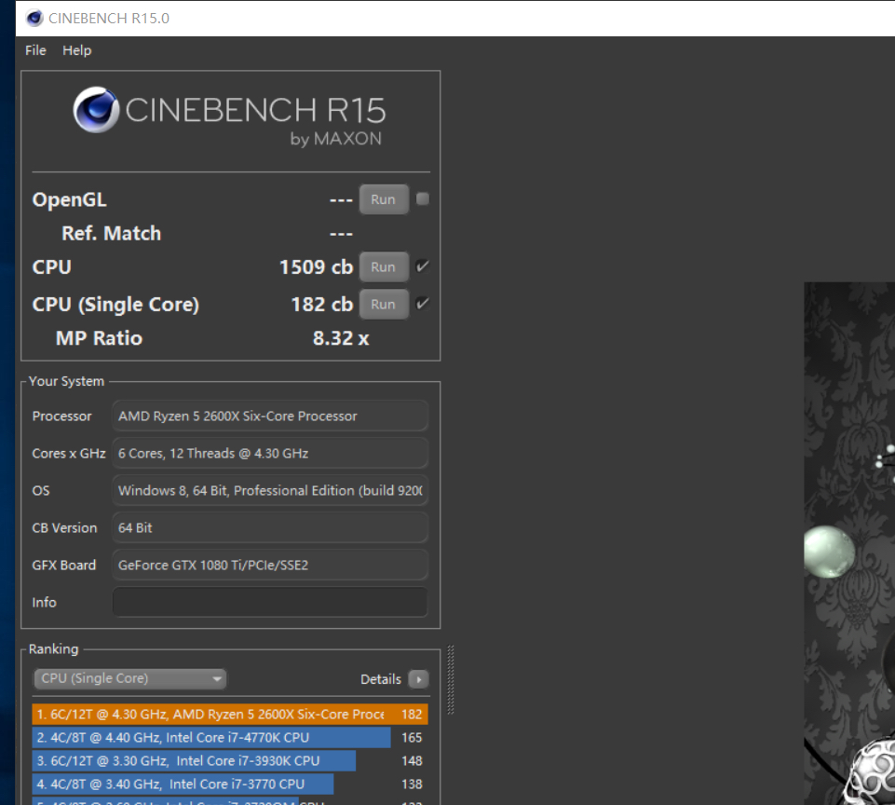This screenshot has width=895, height=805.
Task: Uncheck the CPU (Single Core) checkbox
Action: click(x=423, y=303)
